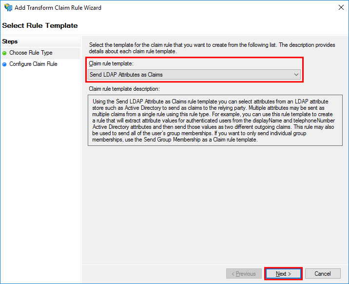Click the instruction text above the template dropdown
This screenshot has width=349, height=284.
pyautogui.click(x=212, y=48)
